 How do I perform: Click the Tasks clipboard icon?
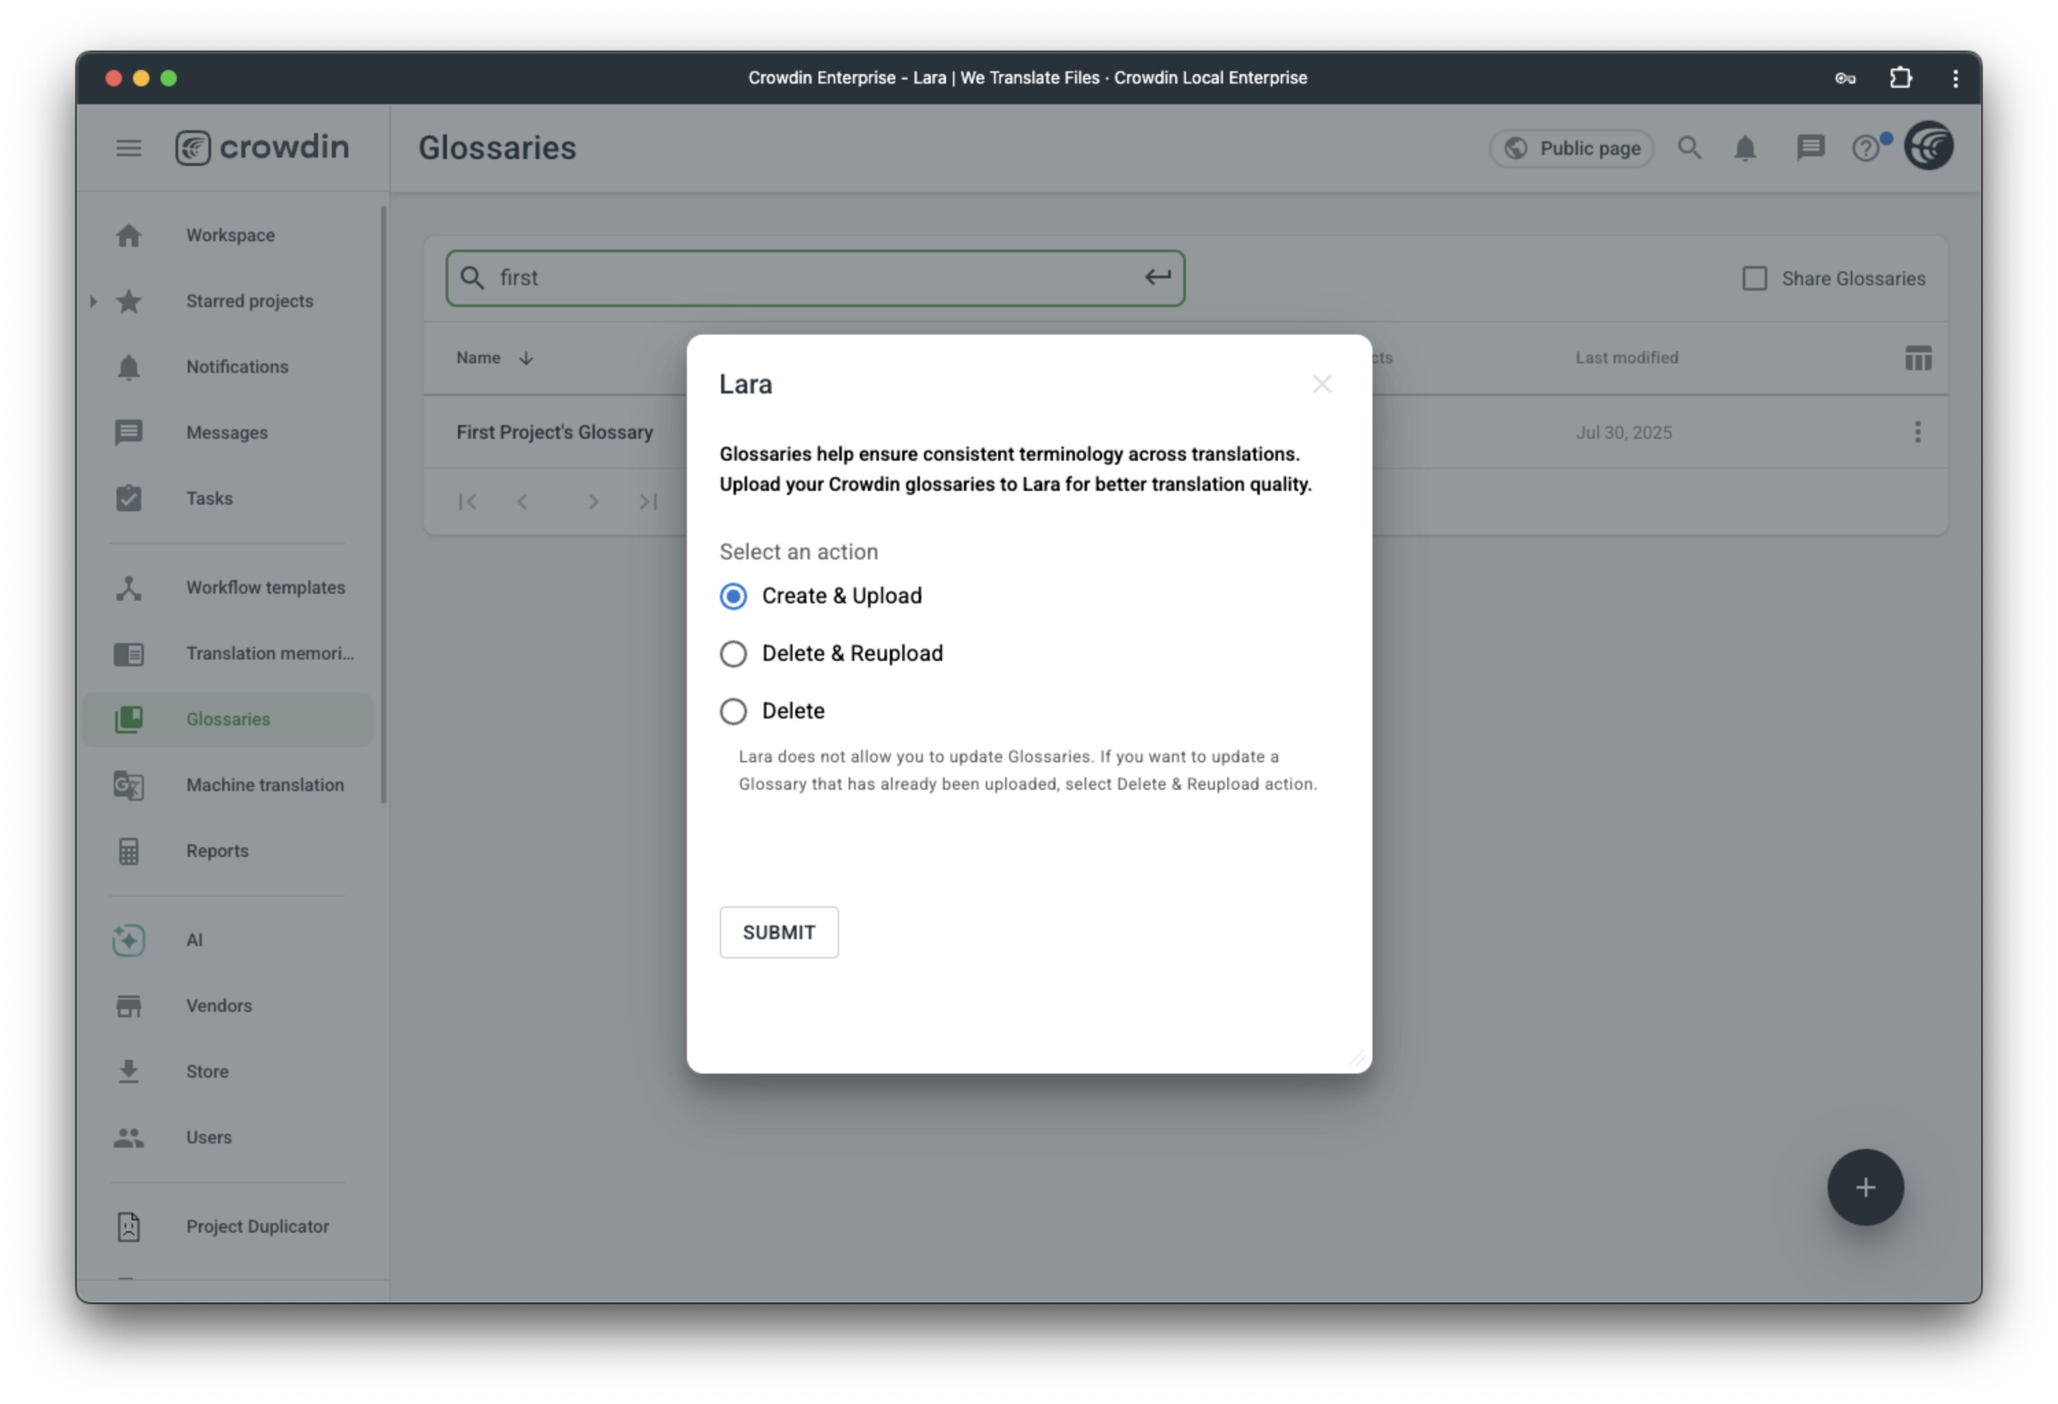(128, 498)
